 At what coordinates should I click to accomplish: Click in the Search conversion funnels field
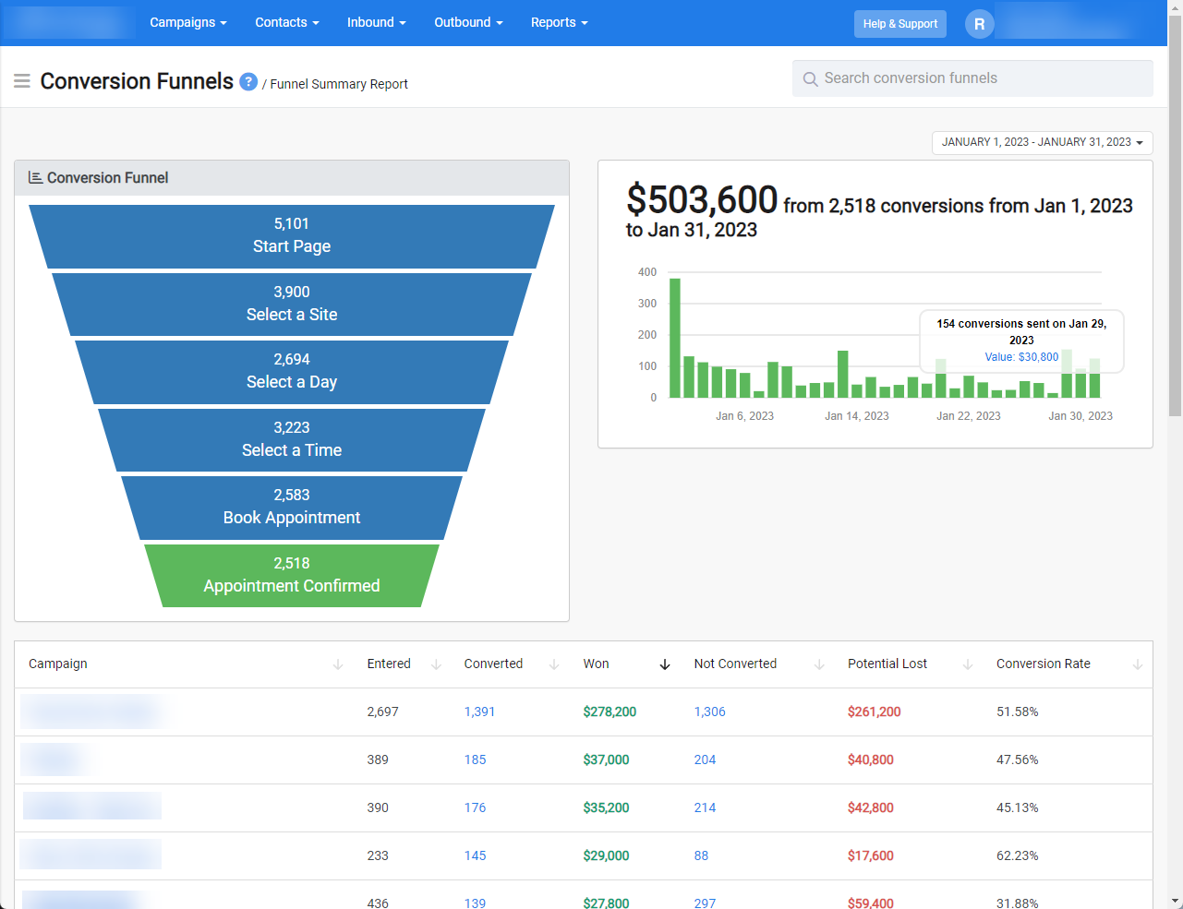(972, 78)
